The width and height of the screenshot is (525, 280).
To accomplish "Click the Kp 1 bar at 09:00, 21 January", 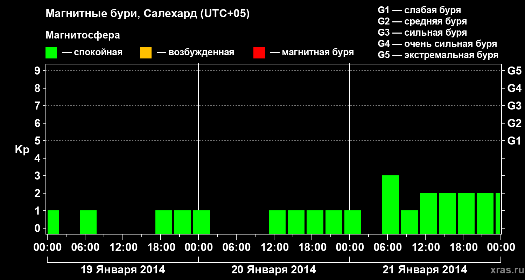I will pyautogui.click(x=409, y=222).
